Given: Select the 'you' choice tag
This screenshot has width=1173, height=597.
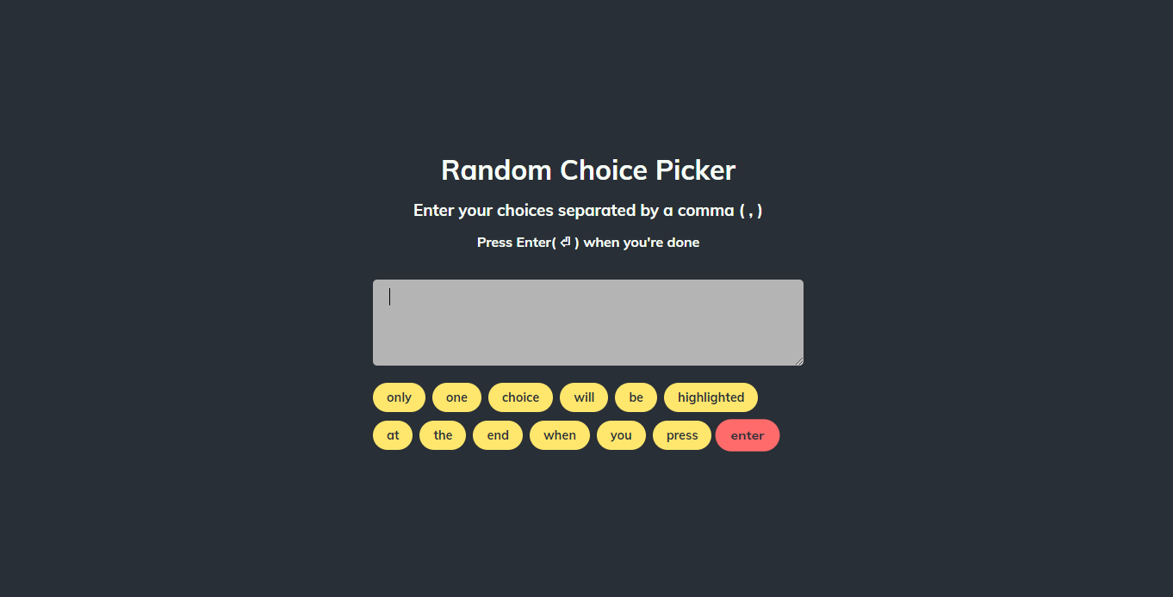Looking at the screenshot, I should pyautogui.click(x=621, y=434).
